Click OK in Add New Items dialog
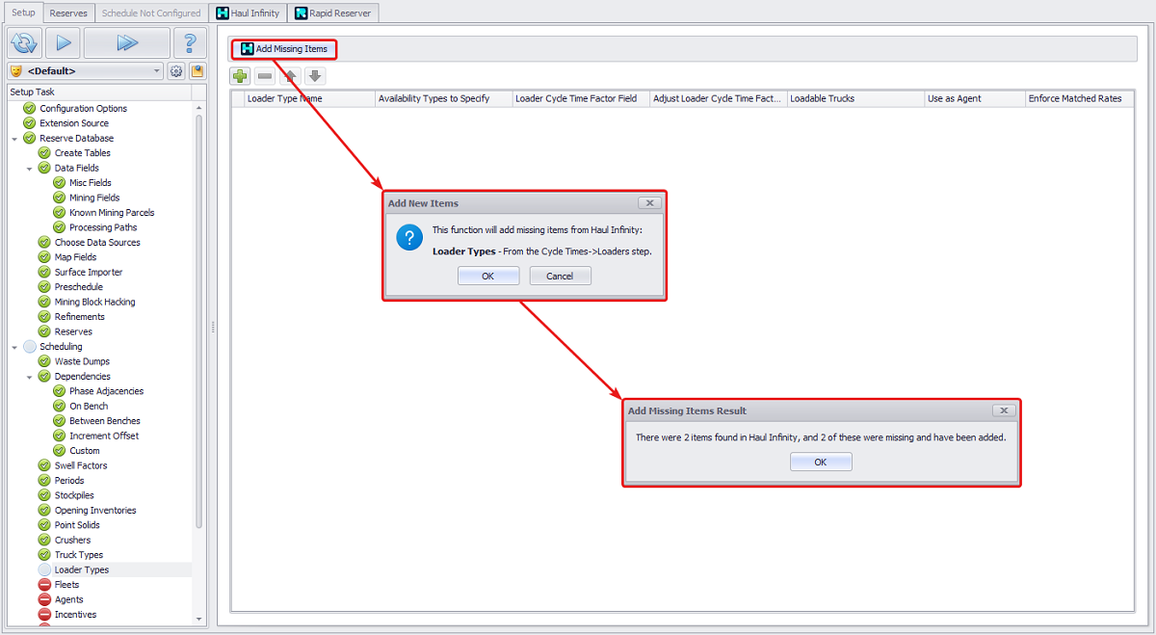 coord(488,276)
